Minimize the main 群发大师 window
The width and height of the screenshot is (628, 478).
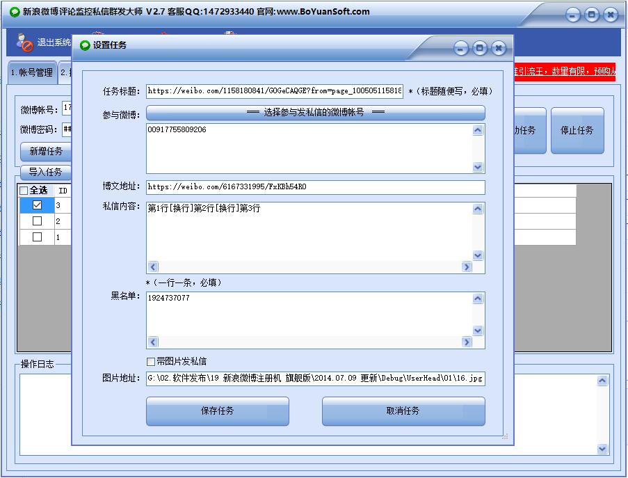tap(573, 15)
